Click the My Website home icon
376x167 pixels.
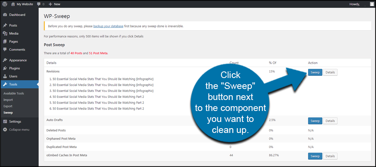tap(13, 4)
